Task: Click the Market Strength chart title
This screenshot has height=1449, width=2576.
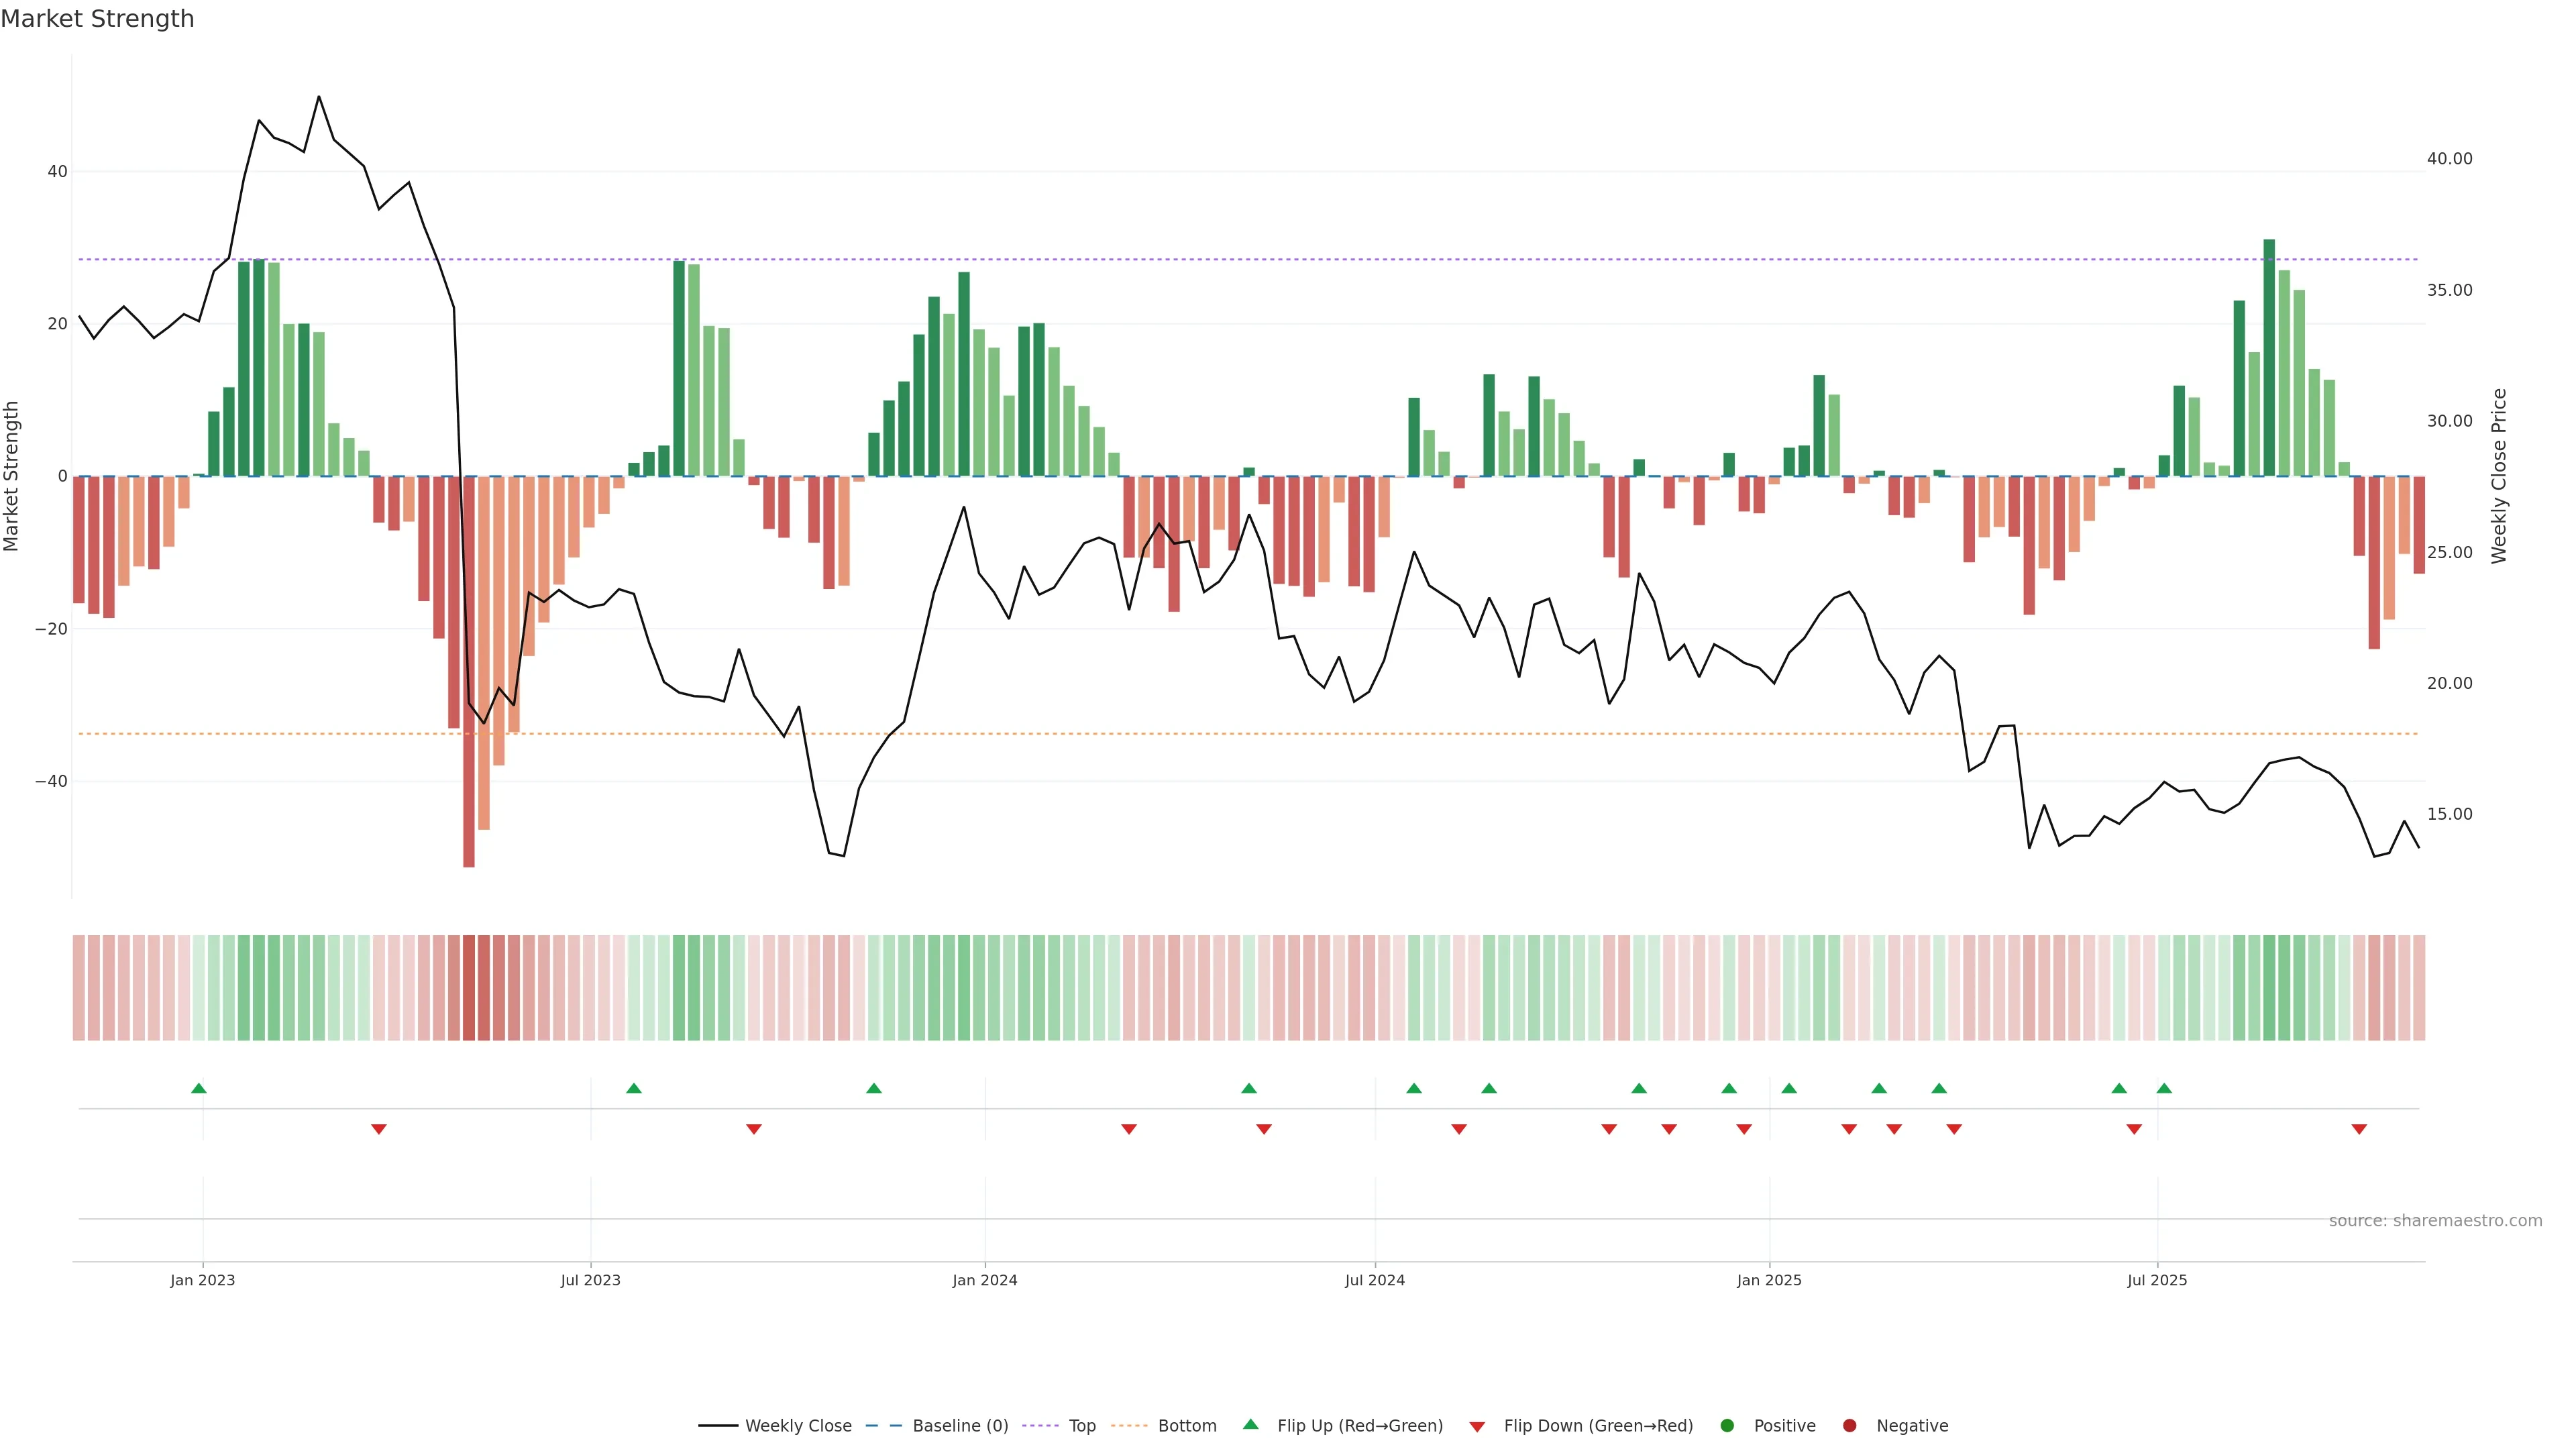Action: coord(97,19)
